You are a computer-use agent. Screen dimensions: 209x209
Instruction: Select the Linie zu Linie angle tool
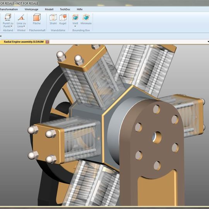(x=21, y=21)
